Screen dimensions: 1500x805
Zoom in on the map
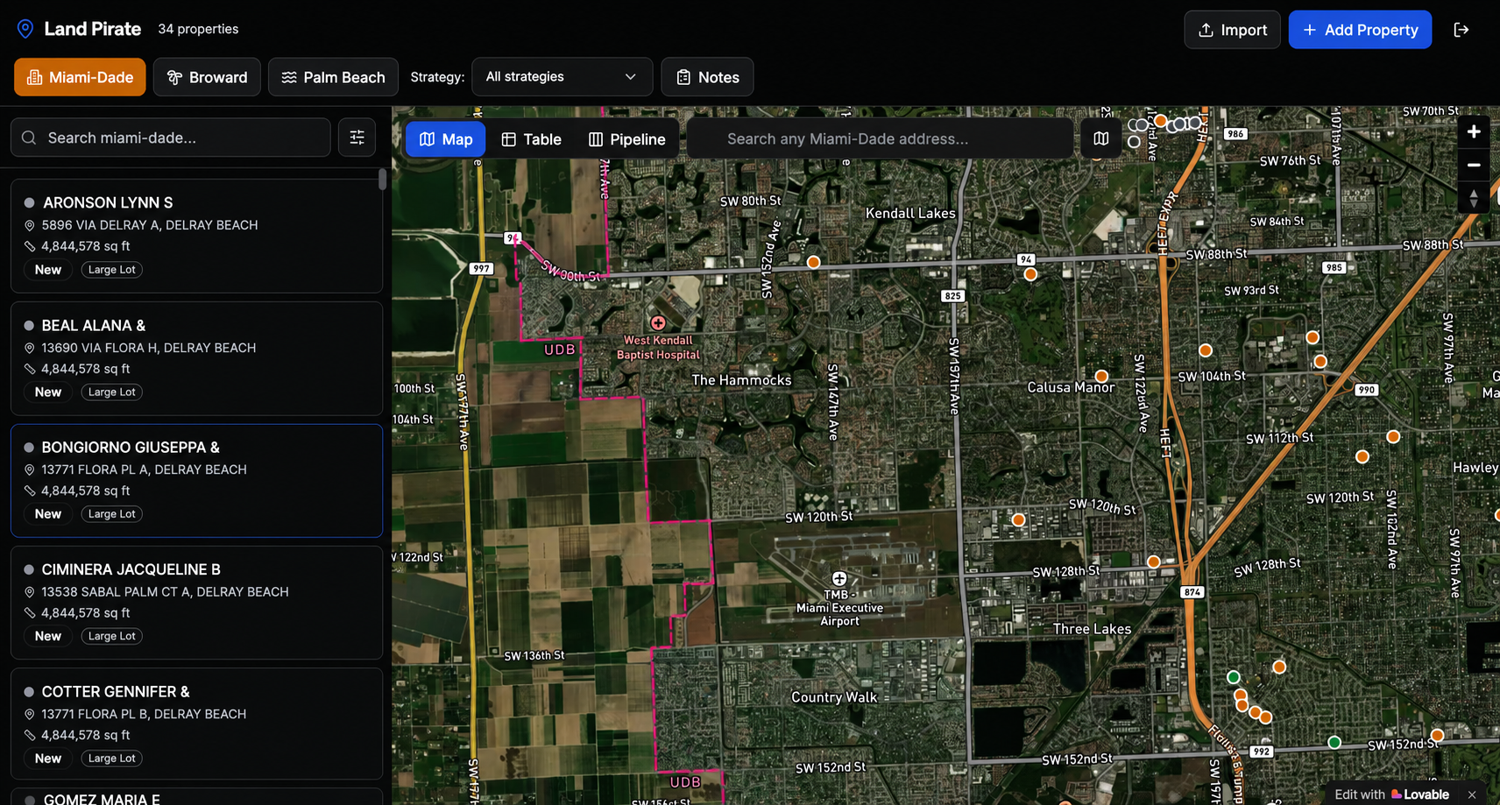pyautogui.click(x=1474, y=131)
